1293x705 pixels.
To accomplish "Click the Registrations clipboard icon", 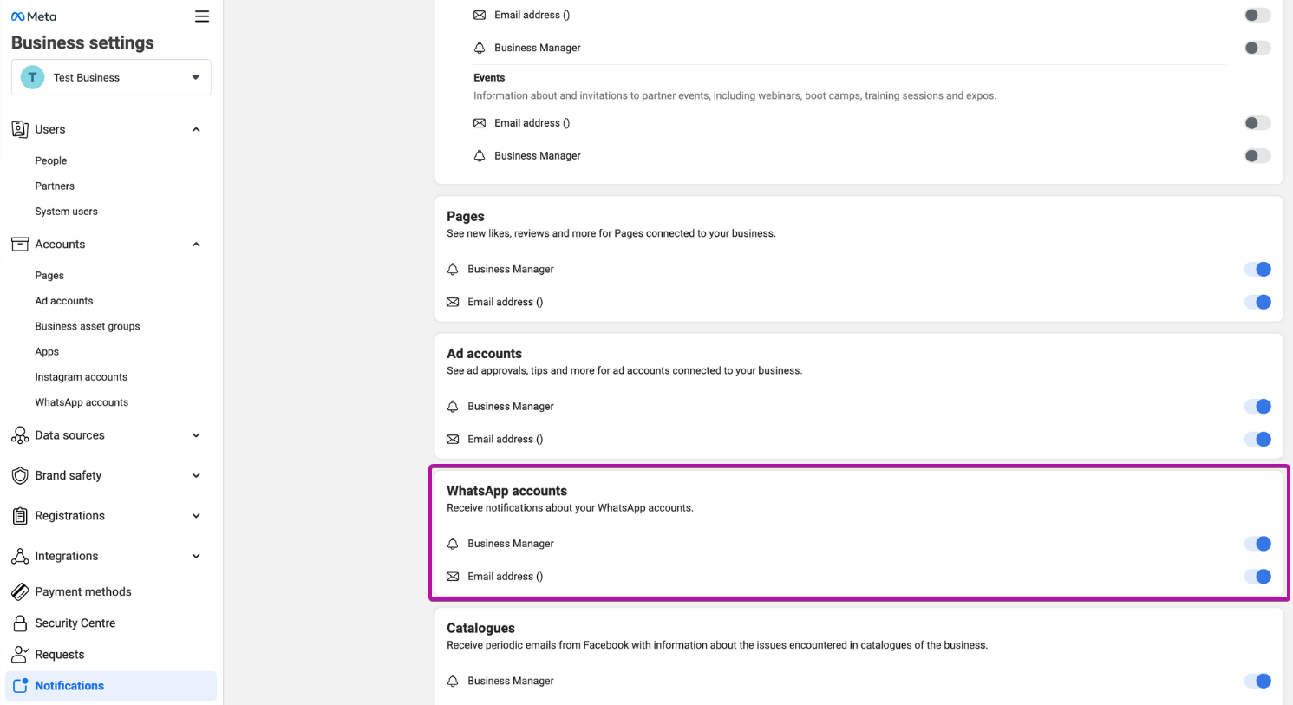I will click(x=20, y=516).
